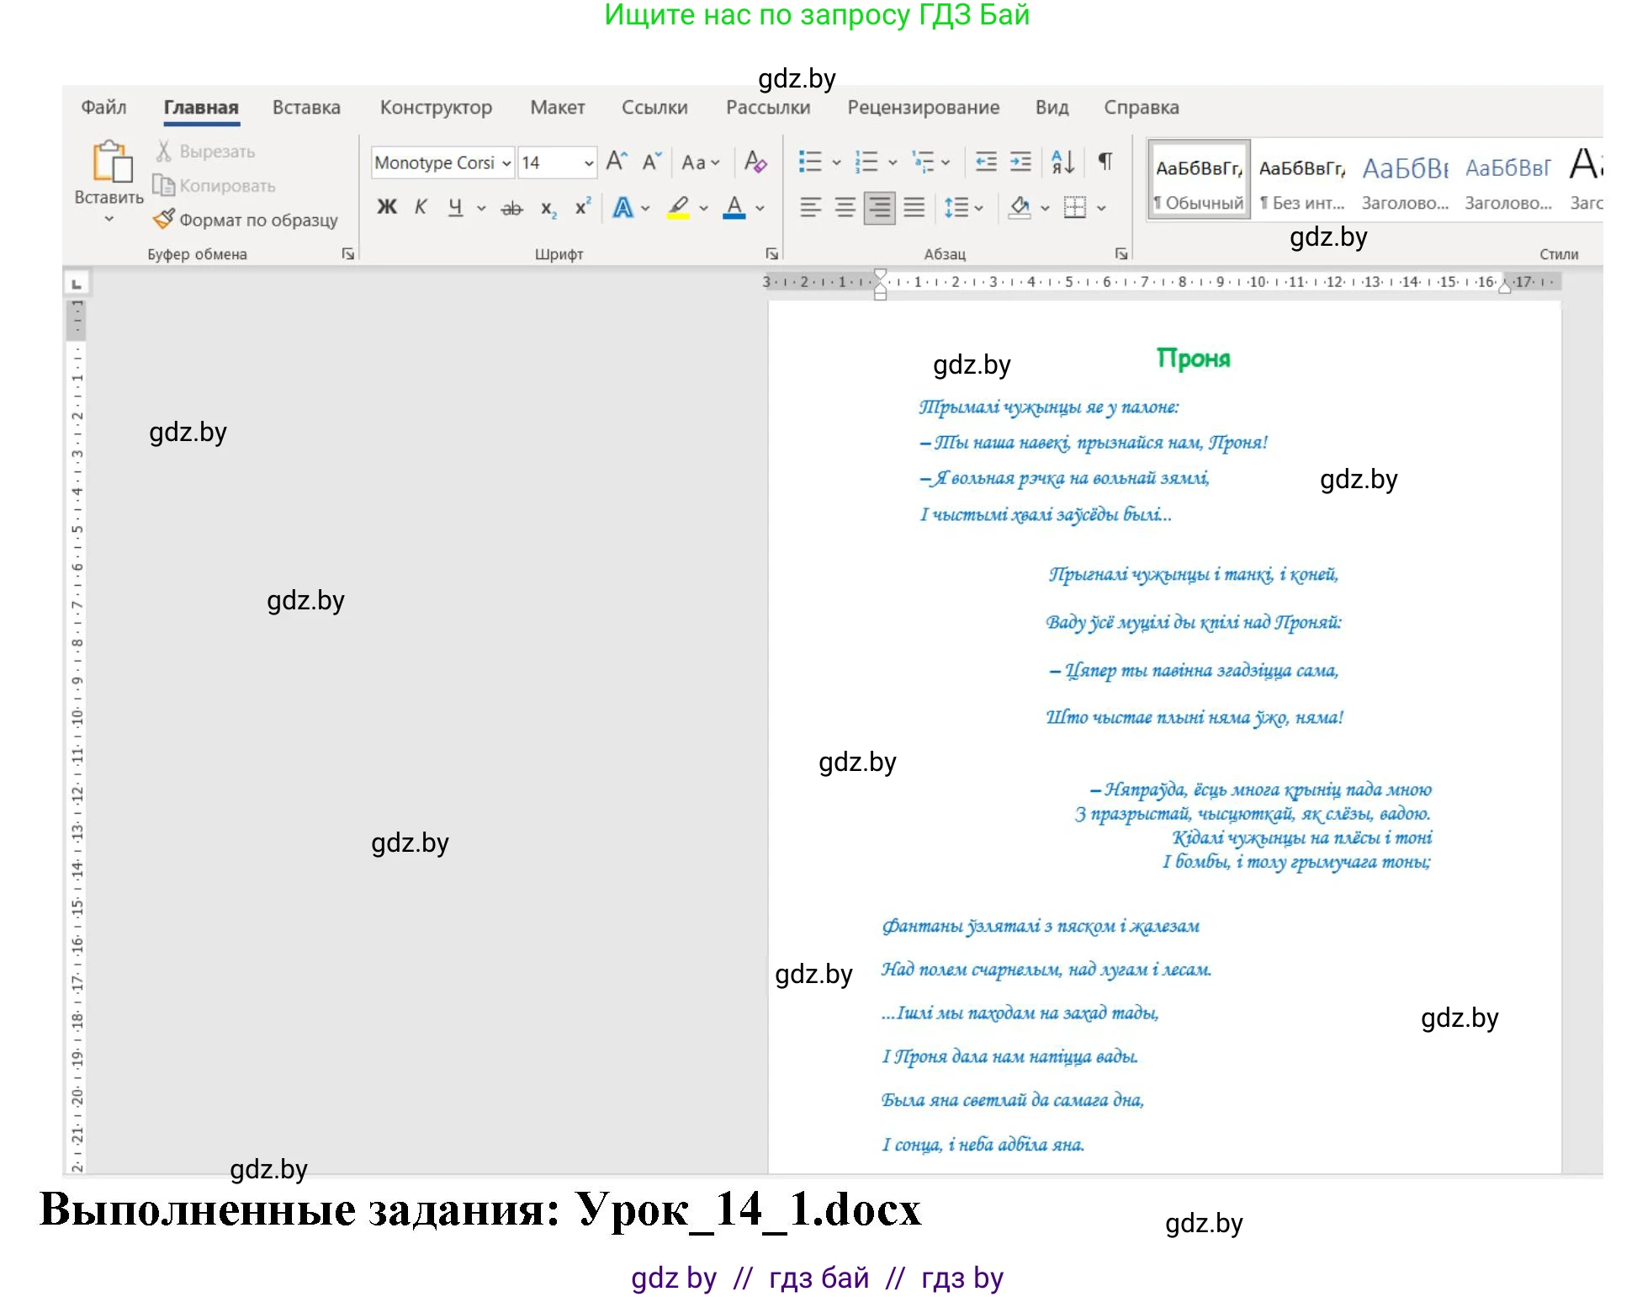Click the Clear All Formatting icon

pos(755,162)
